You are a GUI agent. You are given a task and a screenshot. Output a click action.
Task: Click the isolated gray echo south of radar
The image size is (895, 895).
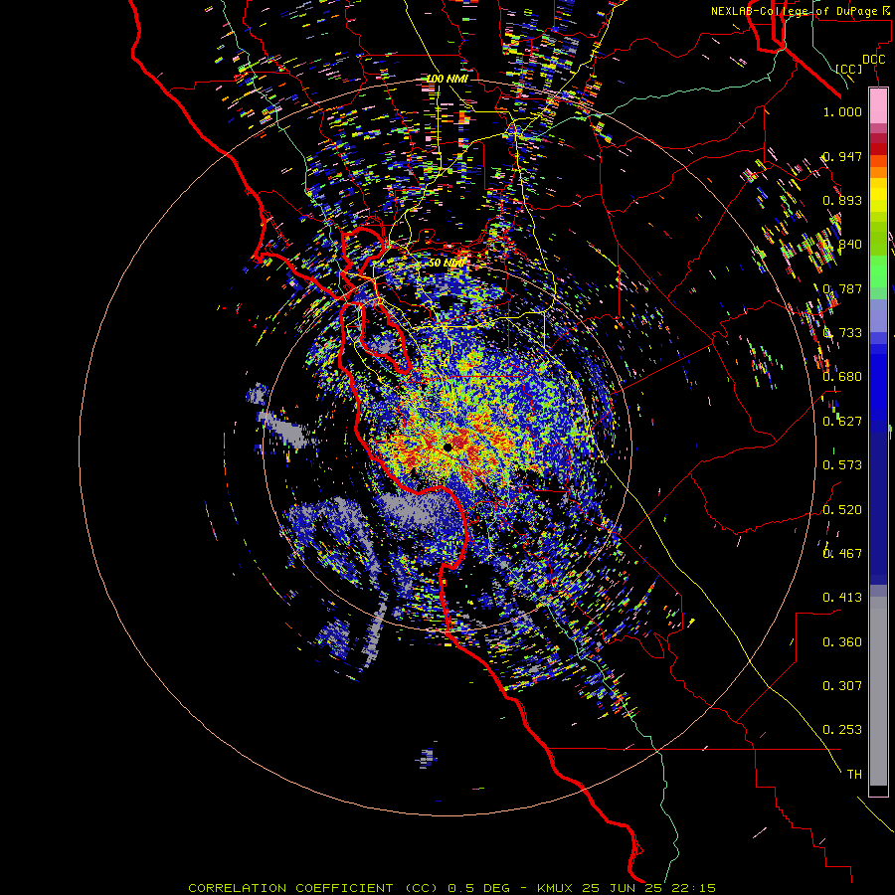point(428,758)
